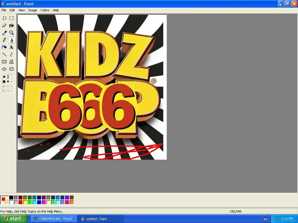The image size is (298, 223).
Task: Click the on-screen keyboard tray icon
Action: click(265, 219)
